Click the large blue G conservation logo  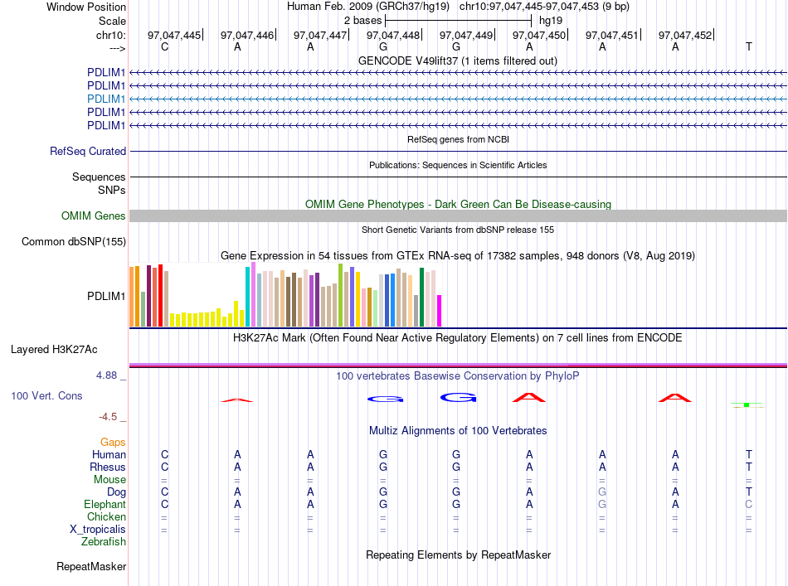coord(459,398)
